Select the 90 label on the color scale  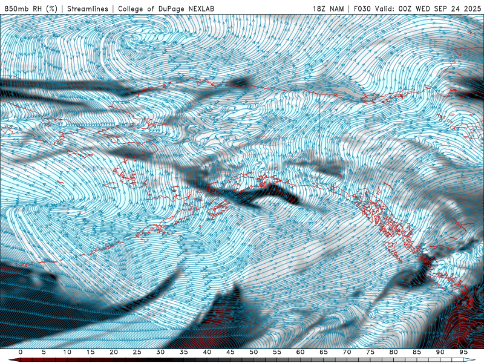[x=440, y=352]
